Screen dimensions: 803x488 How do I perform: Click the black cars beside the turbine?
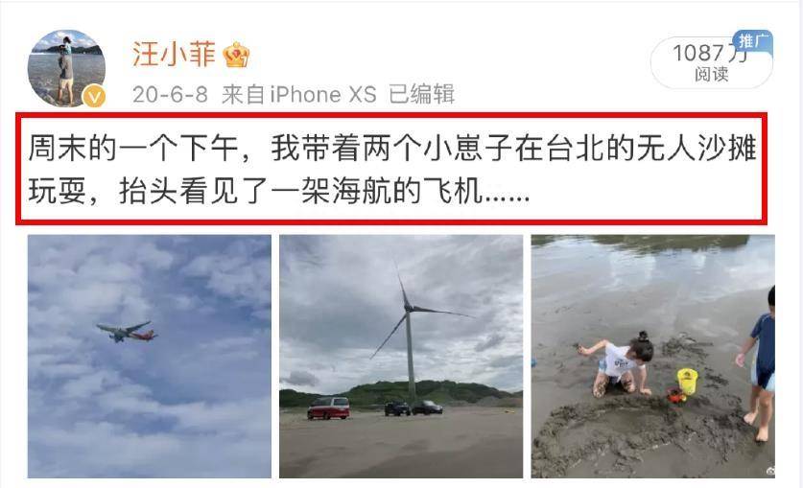(x=413, y=407)
